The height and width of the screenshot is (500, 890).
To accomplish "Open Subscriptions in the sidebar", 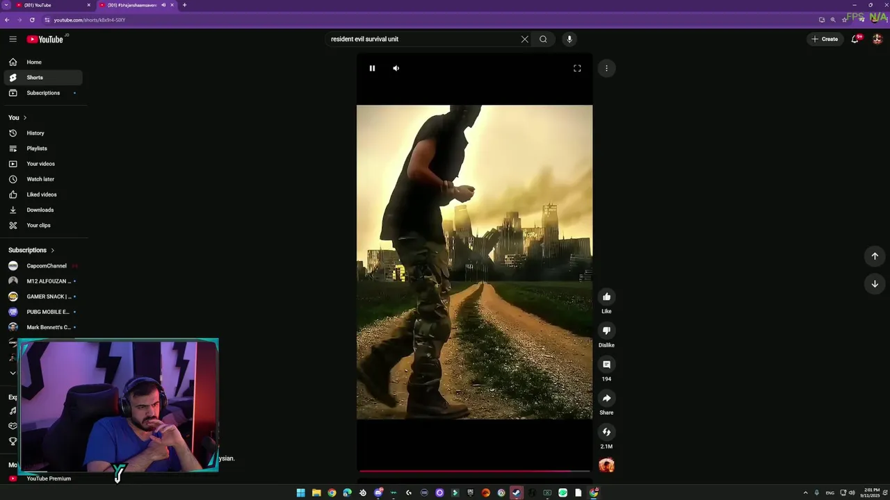I will 43,92.
